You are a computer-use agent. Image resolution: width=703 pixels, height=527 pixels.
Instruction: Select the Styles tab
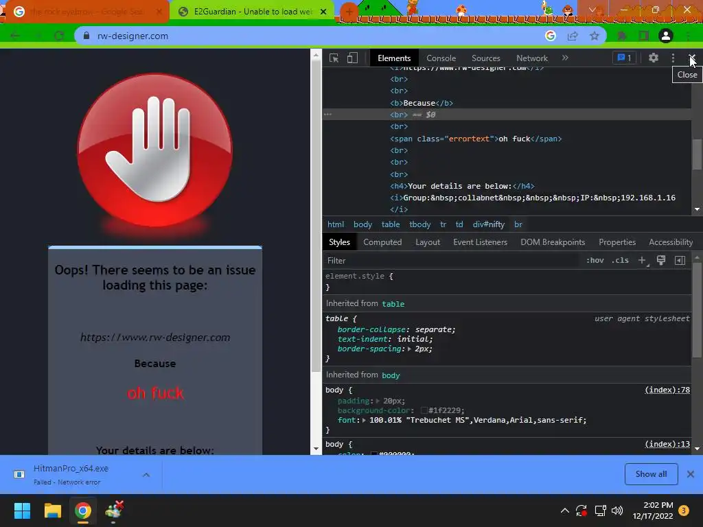[339, 242]
